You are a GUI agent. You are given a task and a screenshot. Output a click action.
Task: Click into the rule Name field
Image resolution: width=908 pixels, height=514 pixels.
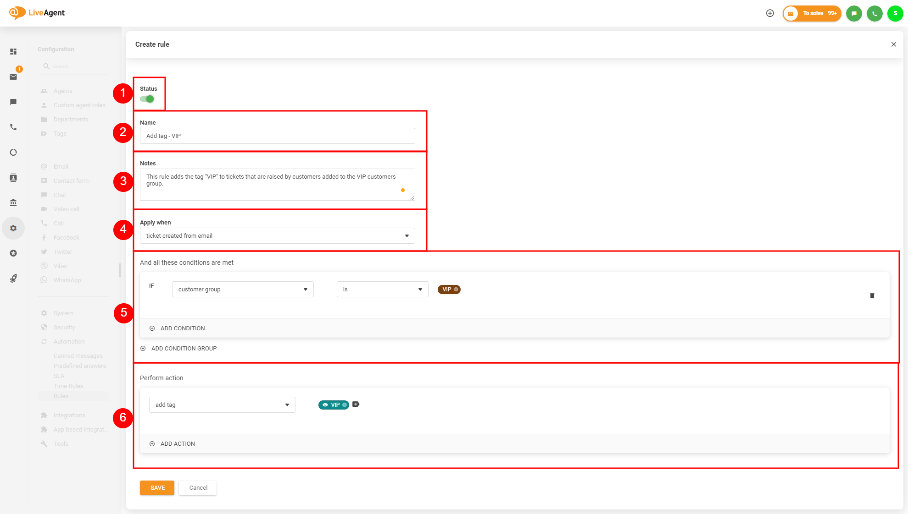(x=277, y=136)
